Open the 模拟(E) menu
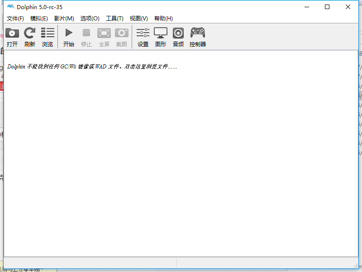 pos(39,19)
